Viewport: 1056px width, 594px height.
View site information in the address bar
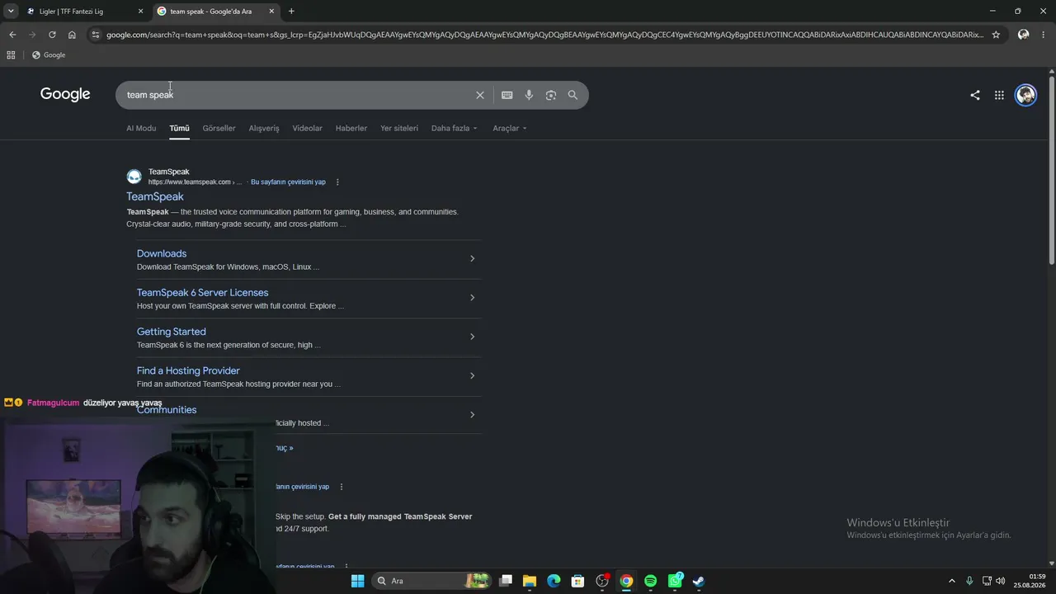96,35
